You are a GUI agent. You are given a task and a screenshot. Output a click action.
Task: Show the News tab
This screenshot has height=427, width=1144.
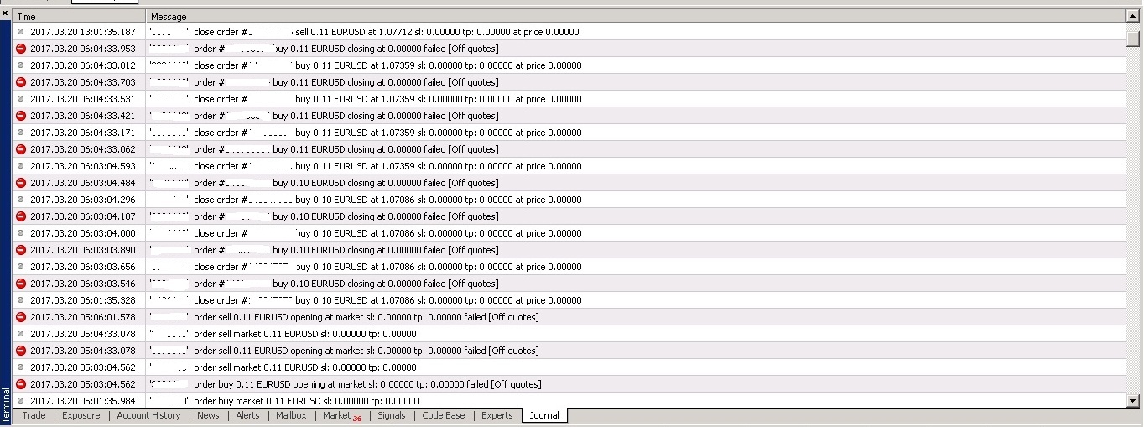208,415
